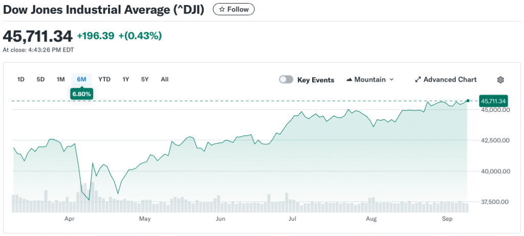This screenshot has height=236, width=524.
Task: Select the 6M time range
Action: click(x=81, y=79)
